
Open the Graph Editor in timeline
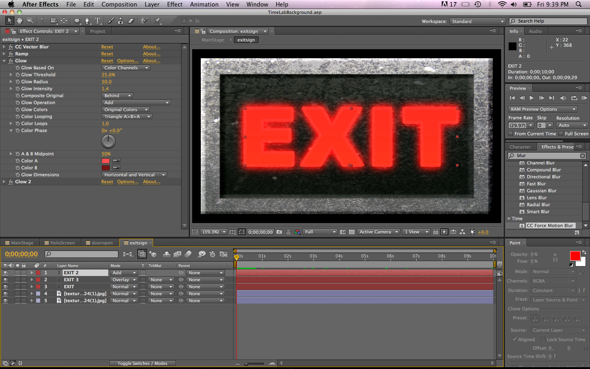click(223, 254)
